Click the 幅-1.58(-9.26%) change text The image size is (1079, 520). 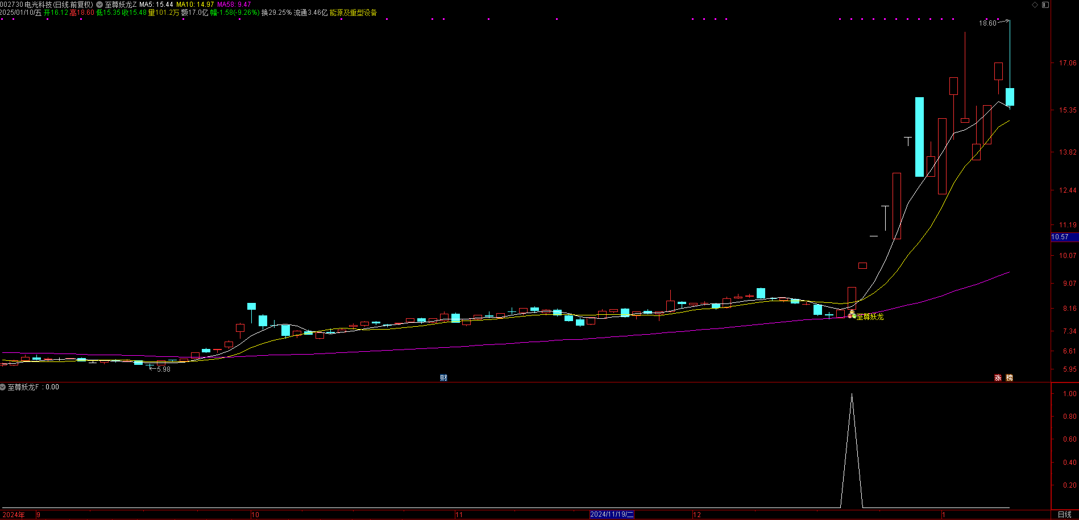[x=235, y=13]
